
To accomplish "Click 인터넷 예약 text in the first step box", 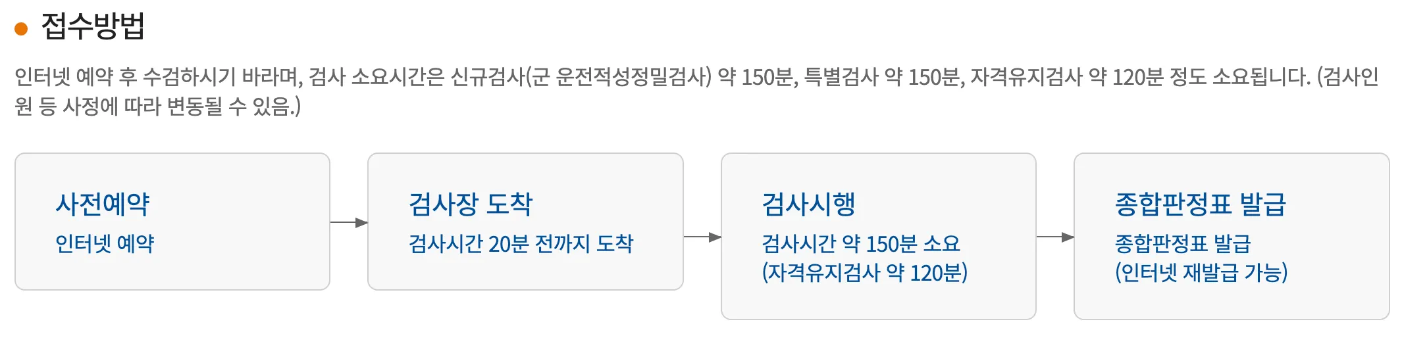I will pyautogui.click(x=105, y=244).
